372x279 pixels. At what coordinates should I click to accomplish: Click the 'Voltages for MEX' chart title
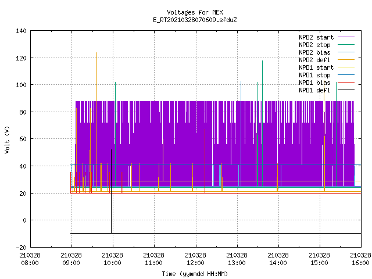pyautogui.click(x=195, y=12)
